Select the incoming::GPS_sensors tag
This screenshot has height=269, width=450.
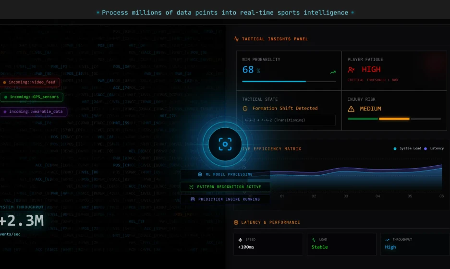[32, 97]
